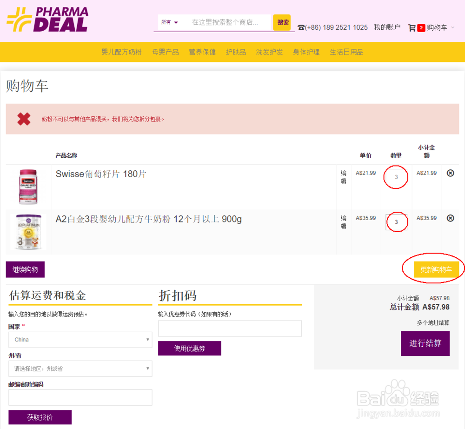Click the quantity field for A2 milk powder

(x=396, y=222)
